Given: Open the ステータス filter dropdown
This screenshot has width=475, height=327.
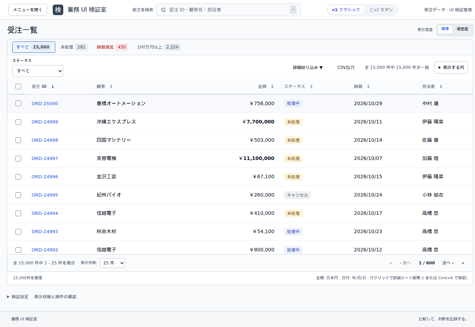Looking at the screenshot, I should tap(38, 71).
